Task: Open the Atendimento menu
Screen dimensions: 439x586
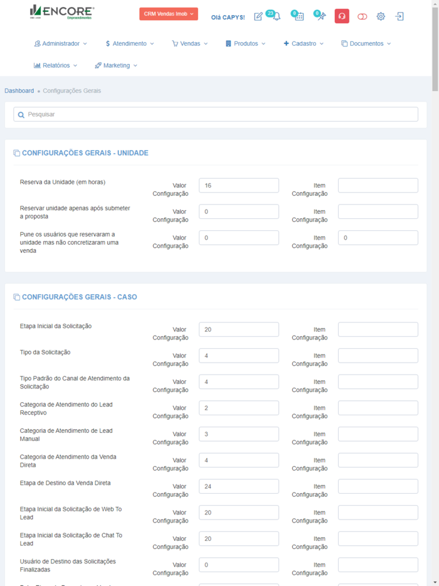Action: point(129,44)
